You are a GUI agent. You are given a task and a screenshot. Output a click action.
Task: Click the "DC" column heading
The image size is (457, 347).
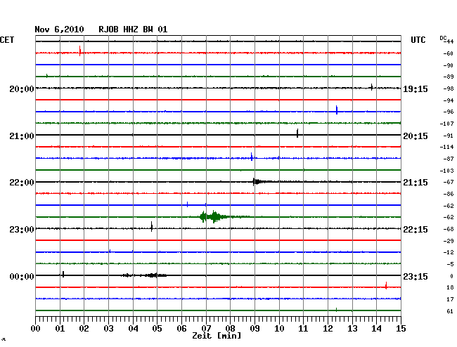coord(443,38)
